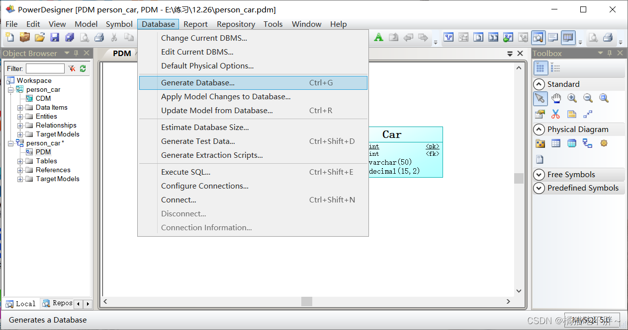Image resolution: width=628 pixels, height=330 pixels.
Task: Open the Repository menu
Action: pos(236,24)
